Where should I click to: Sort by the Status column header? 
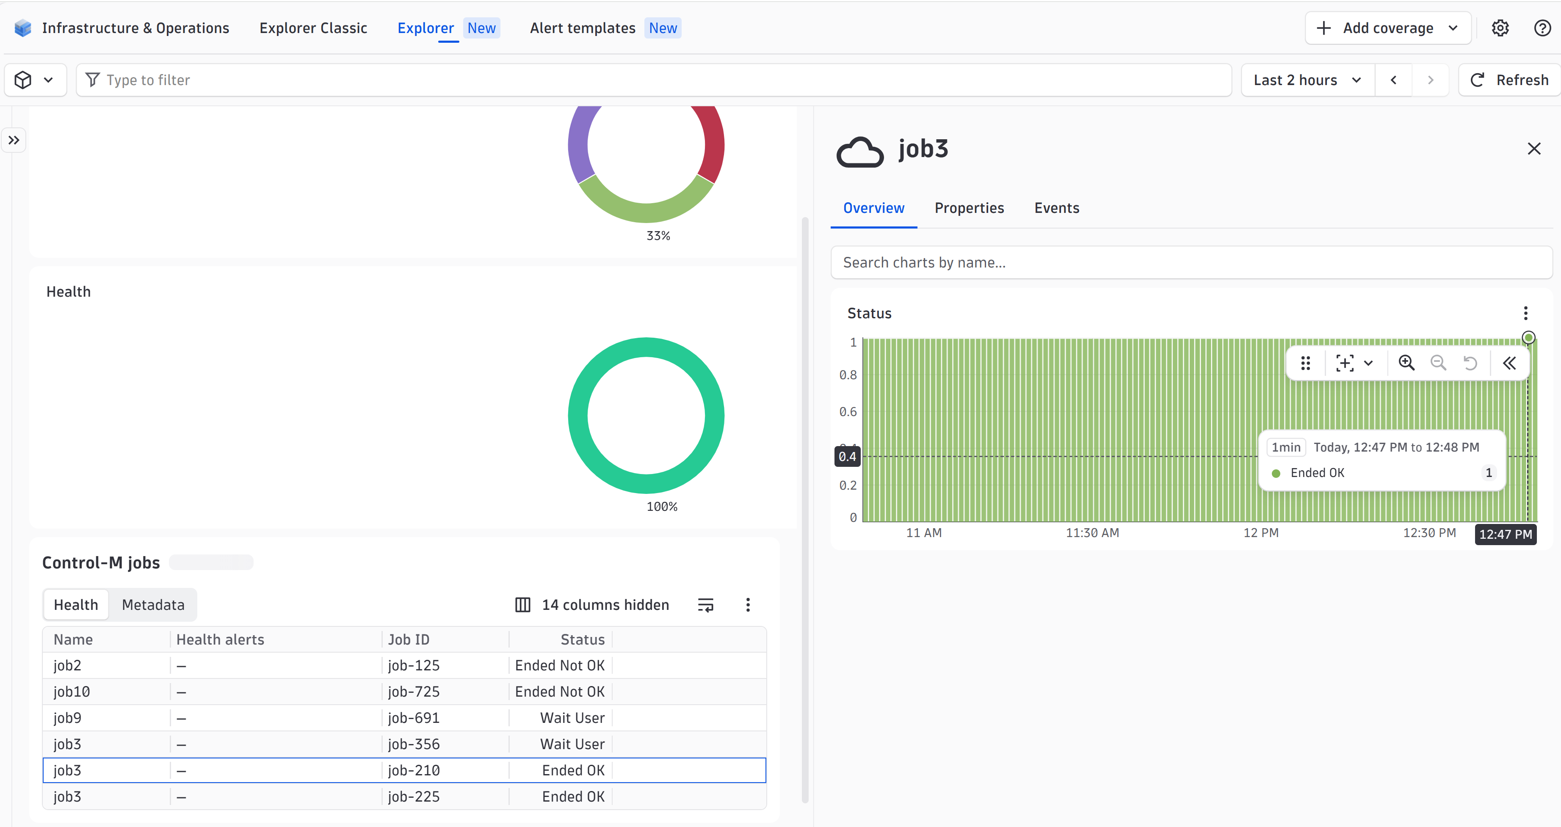click(x=582, y=639)
